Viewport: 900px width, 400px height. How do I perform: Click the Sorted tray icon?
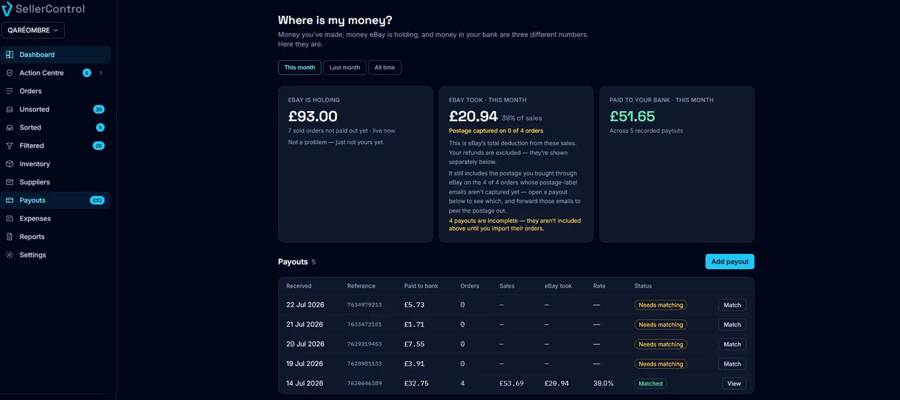tap(9, 128)
